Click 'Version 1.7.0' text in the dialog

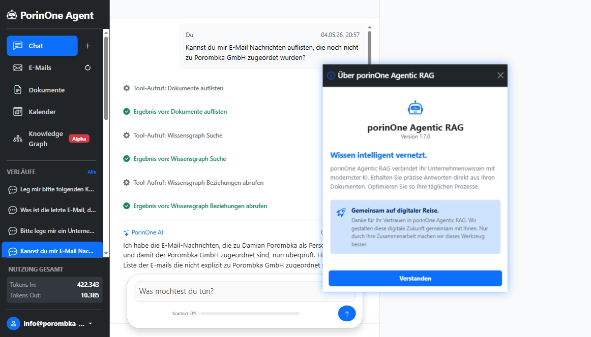[x=415, y=137]
